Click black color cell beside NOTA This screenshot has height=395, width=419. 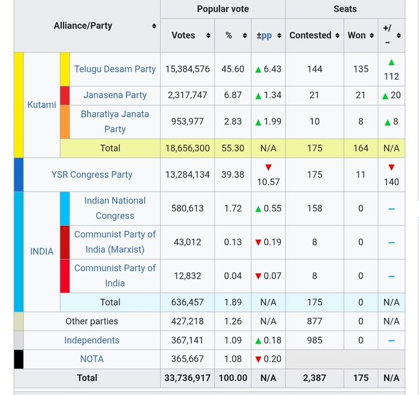click(18, 359)
